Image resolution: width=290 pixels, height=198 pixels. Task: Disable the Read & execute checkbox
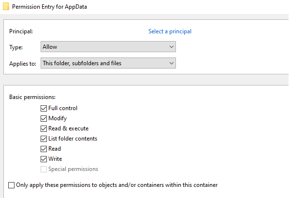point(44,128)
